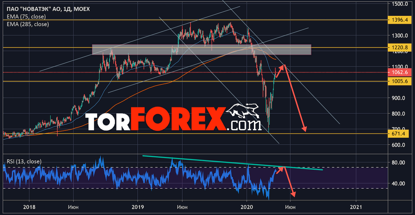Select the green RSI downtrend line

[233, 163]
